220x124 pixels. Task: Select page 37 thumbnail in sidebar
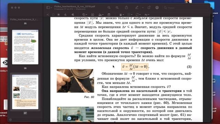click(25, 92)
